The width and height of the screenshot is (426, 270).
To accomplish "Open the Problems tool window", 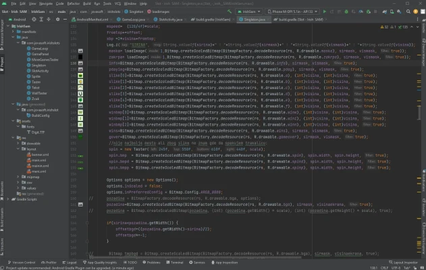I will (151, 263).
